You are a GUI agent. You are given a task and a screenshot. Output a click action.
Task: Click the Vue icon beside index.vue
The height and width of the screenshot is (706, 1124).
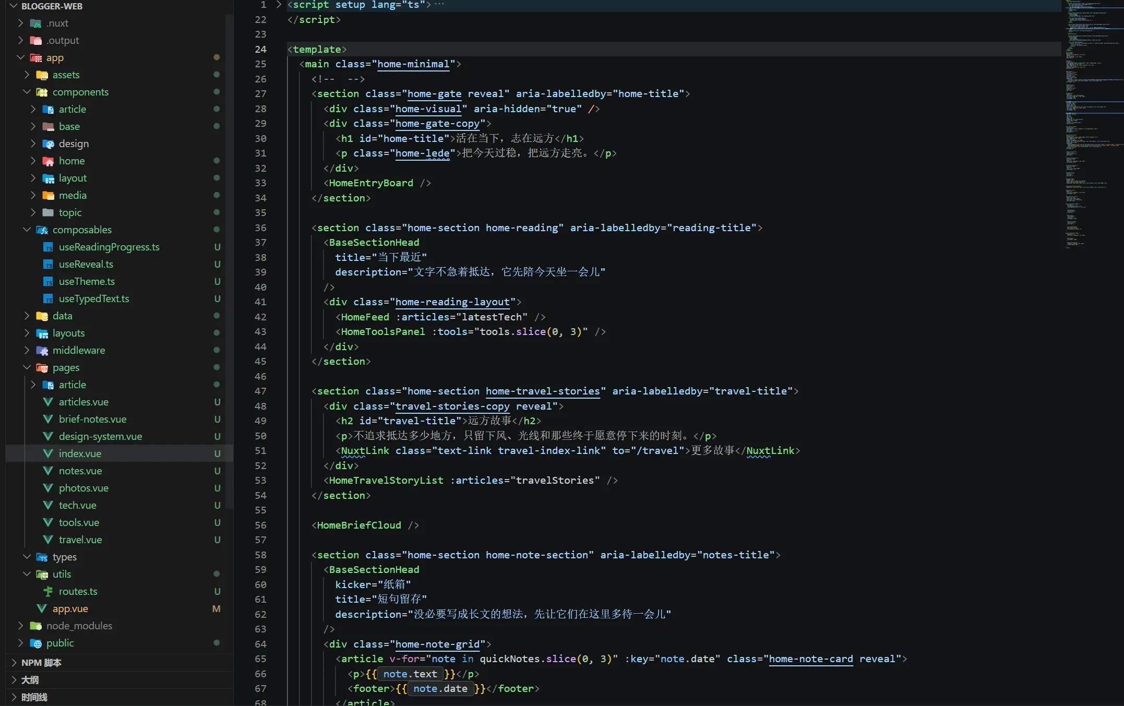coord(48,454)
